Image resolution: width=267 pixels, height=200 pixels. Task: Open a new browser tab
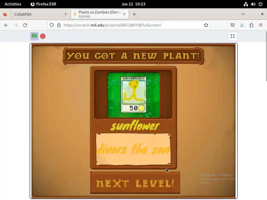coord(134,14)
